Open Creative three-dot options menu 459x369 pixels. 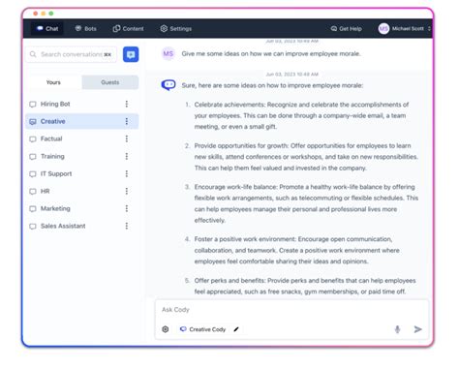click(127, 121)
